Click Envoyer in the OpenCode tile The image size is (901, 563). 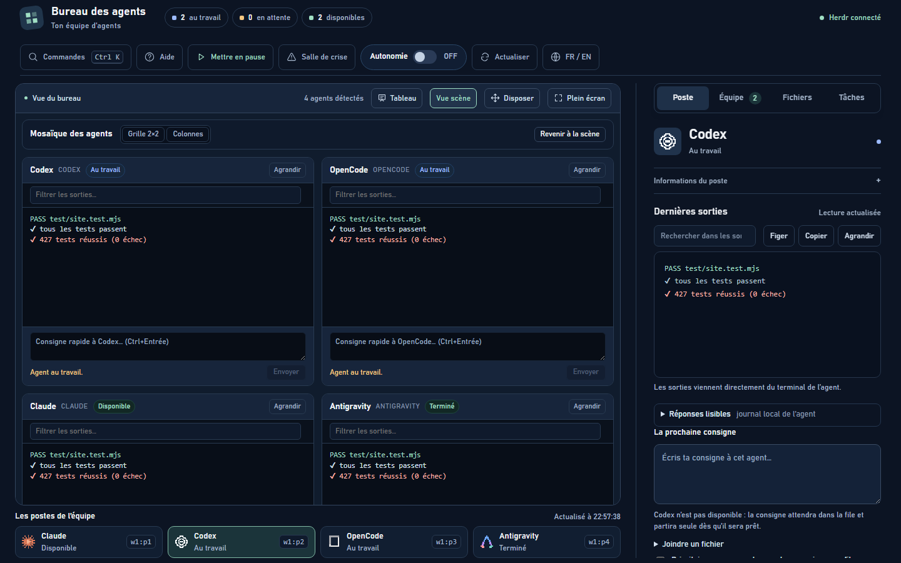point(586,372)
